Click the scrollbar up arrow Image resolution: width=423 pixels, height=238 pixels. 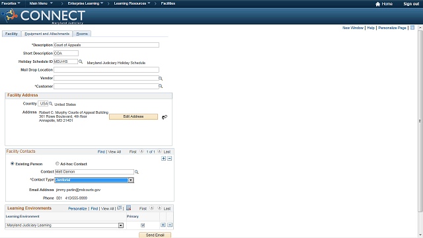420,28
